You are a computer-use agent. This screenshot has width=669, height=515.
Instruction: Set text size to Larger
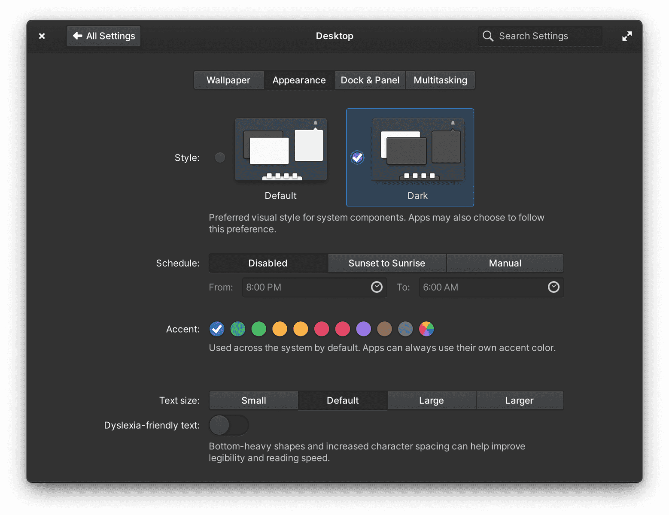click(x=520, y=400)
